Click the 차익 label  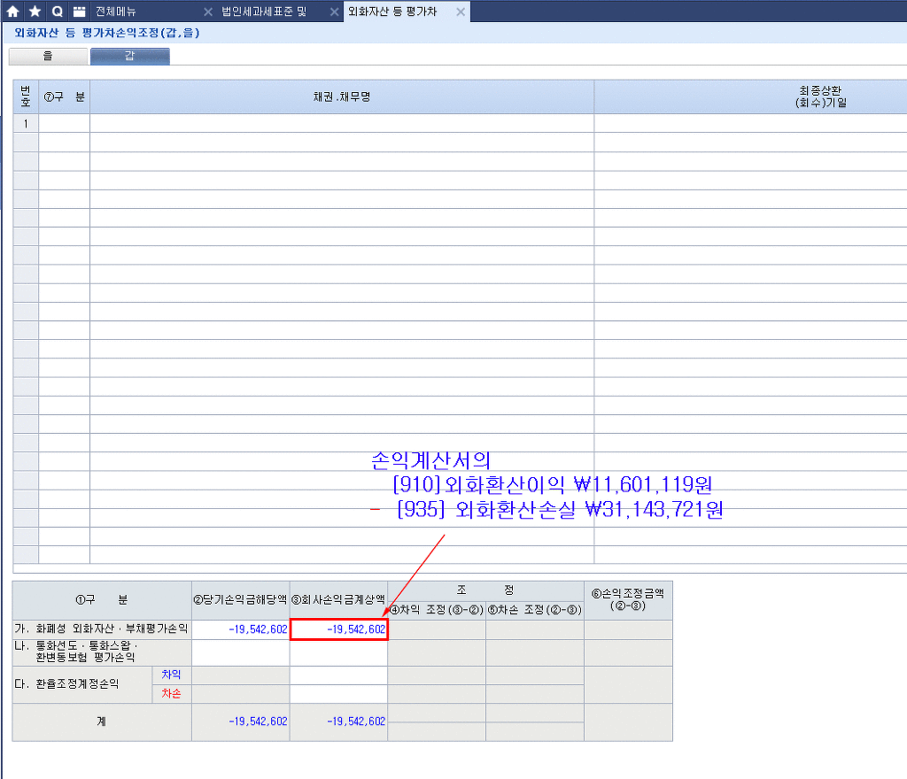coord(171,675)
